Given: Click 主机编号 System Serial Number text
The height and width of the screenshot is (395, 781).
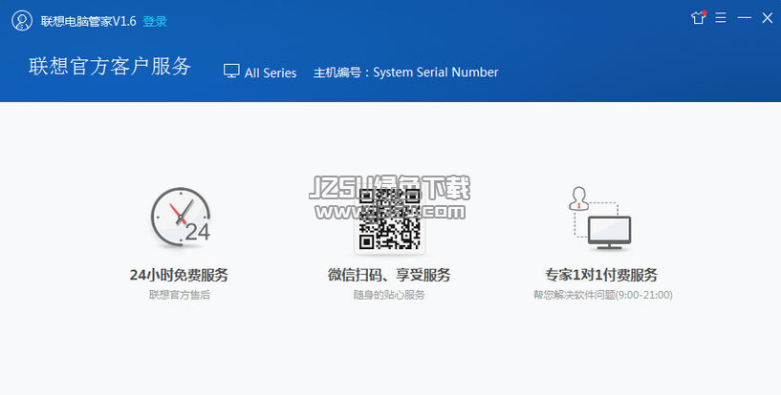Looking at the screenshot, I should [x=406, y=73].
